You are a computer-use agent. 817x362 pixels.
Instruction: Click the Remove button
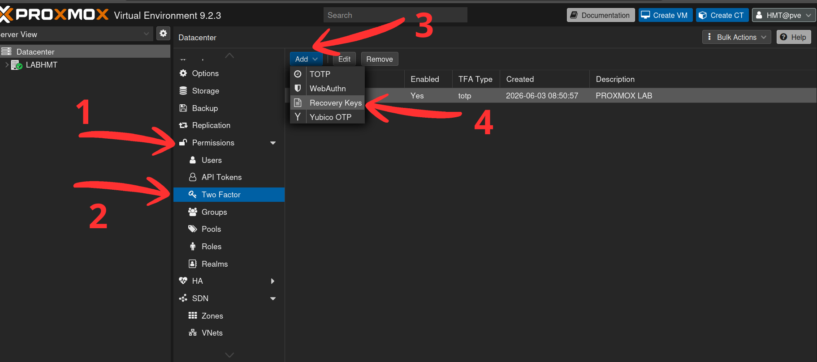[x=380, y=59]
